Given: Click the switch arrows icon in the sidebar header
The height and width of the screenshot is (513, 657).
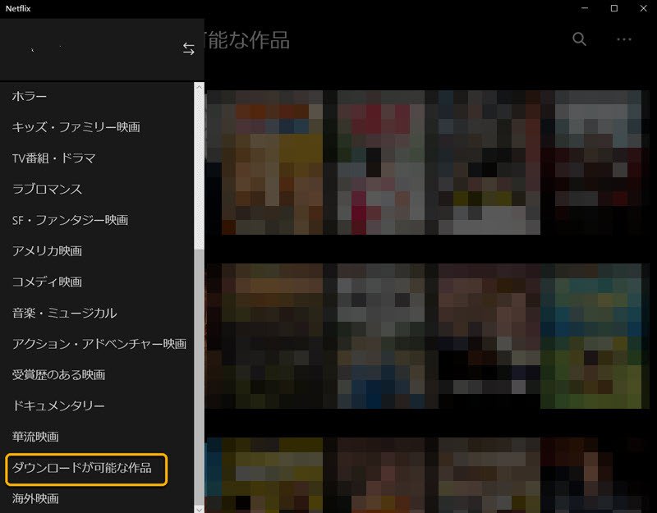Looking at the screenshot, I should (188, 48).
